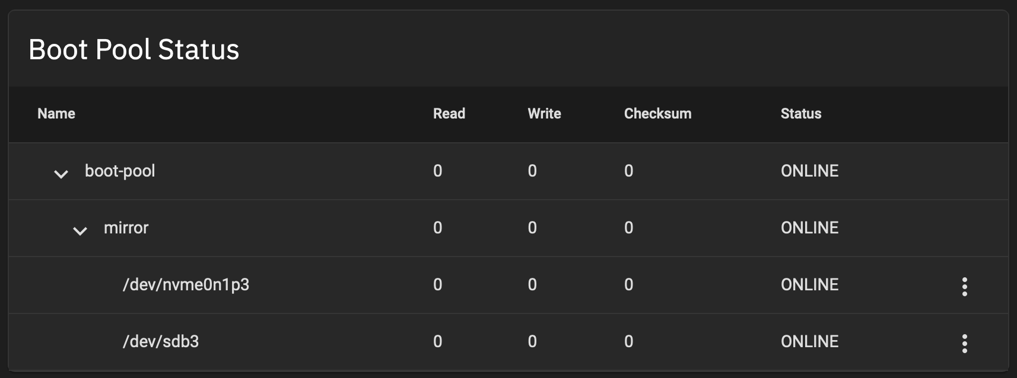Image resolution: width=1017 pixels, height=378 pixels.
Task: Open the three-dot menu for /dev/nvme0n1p3
Action: point(964,286)
